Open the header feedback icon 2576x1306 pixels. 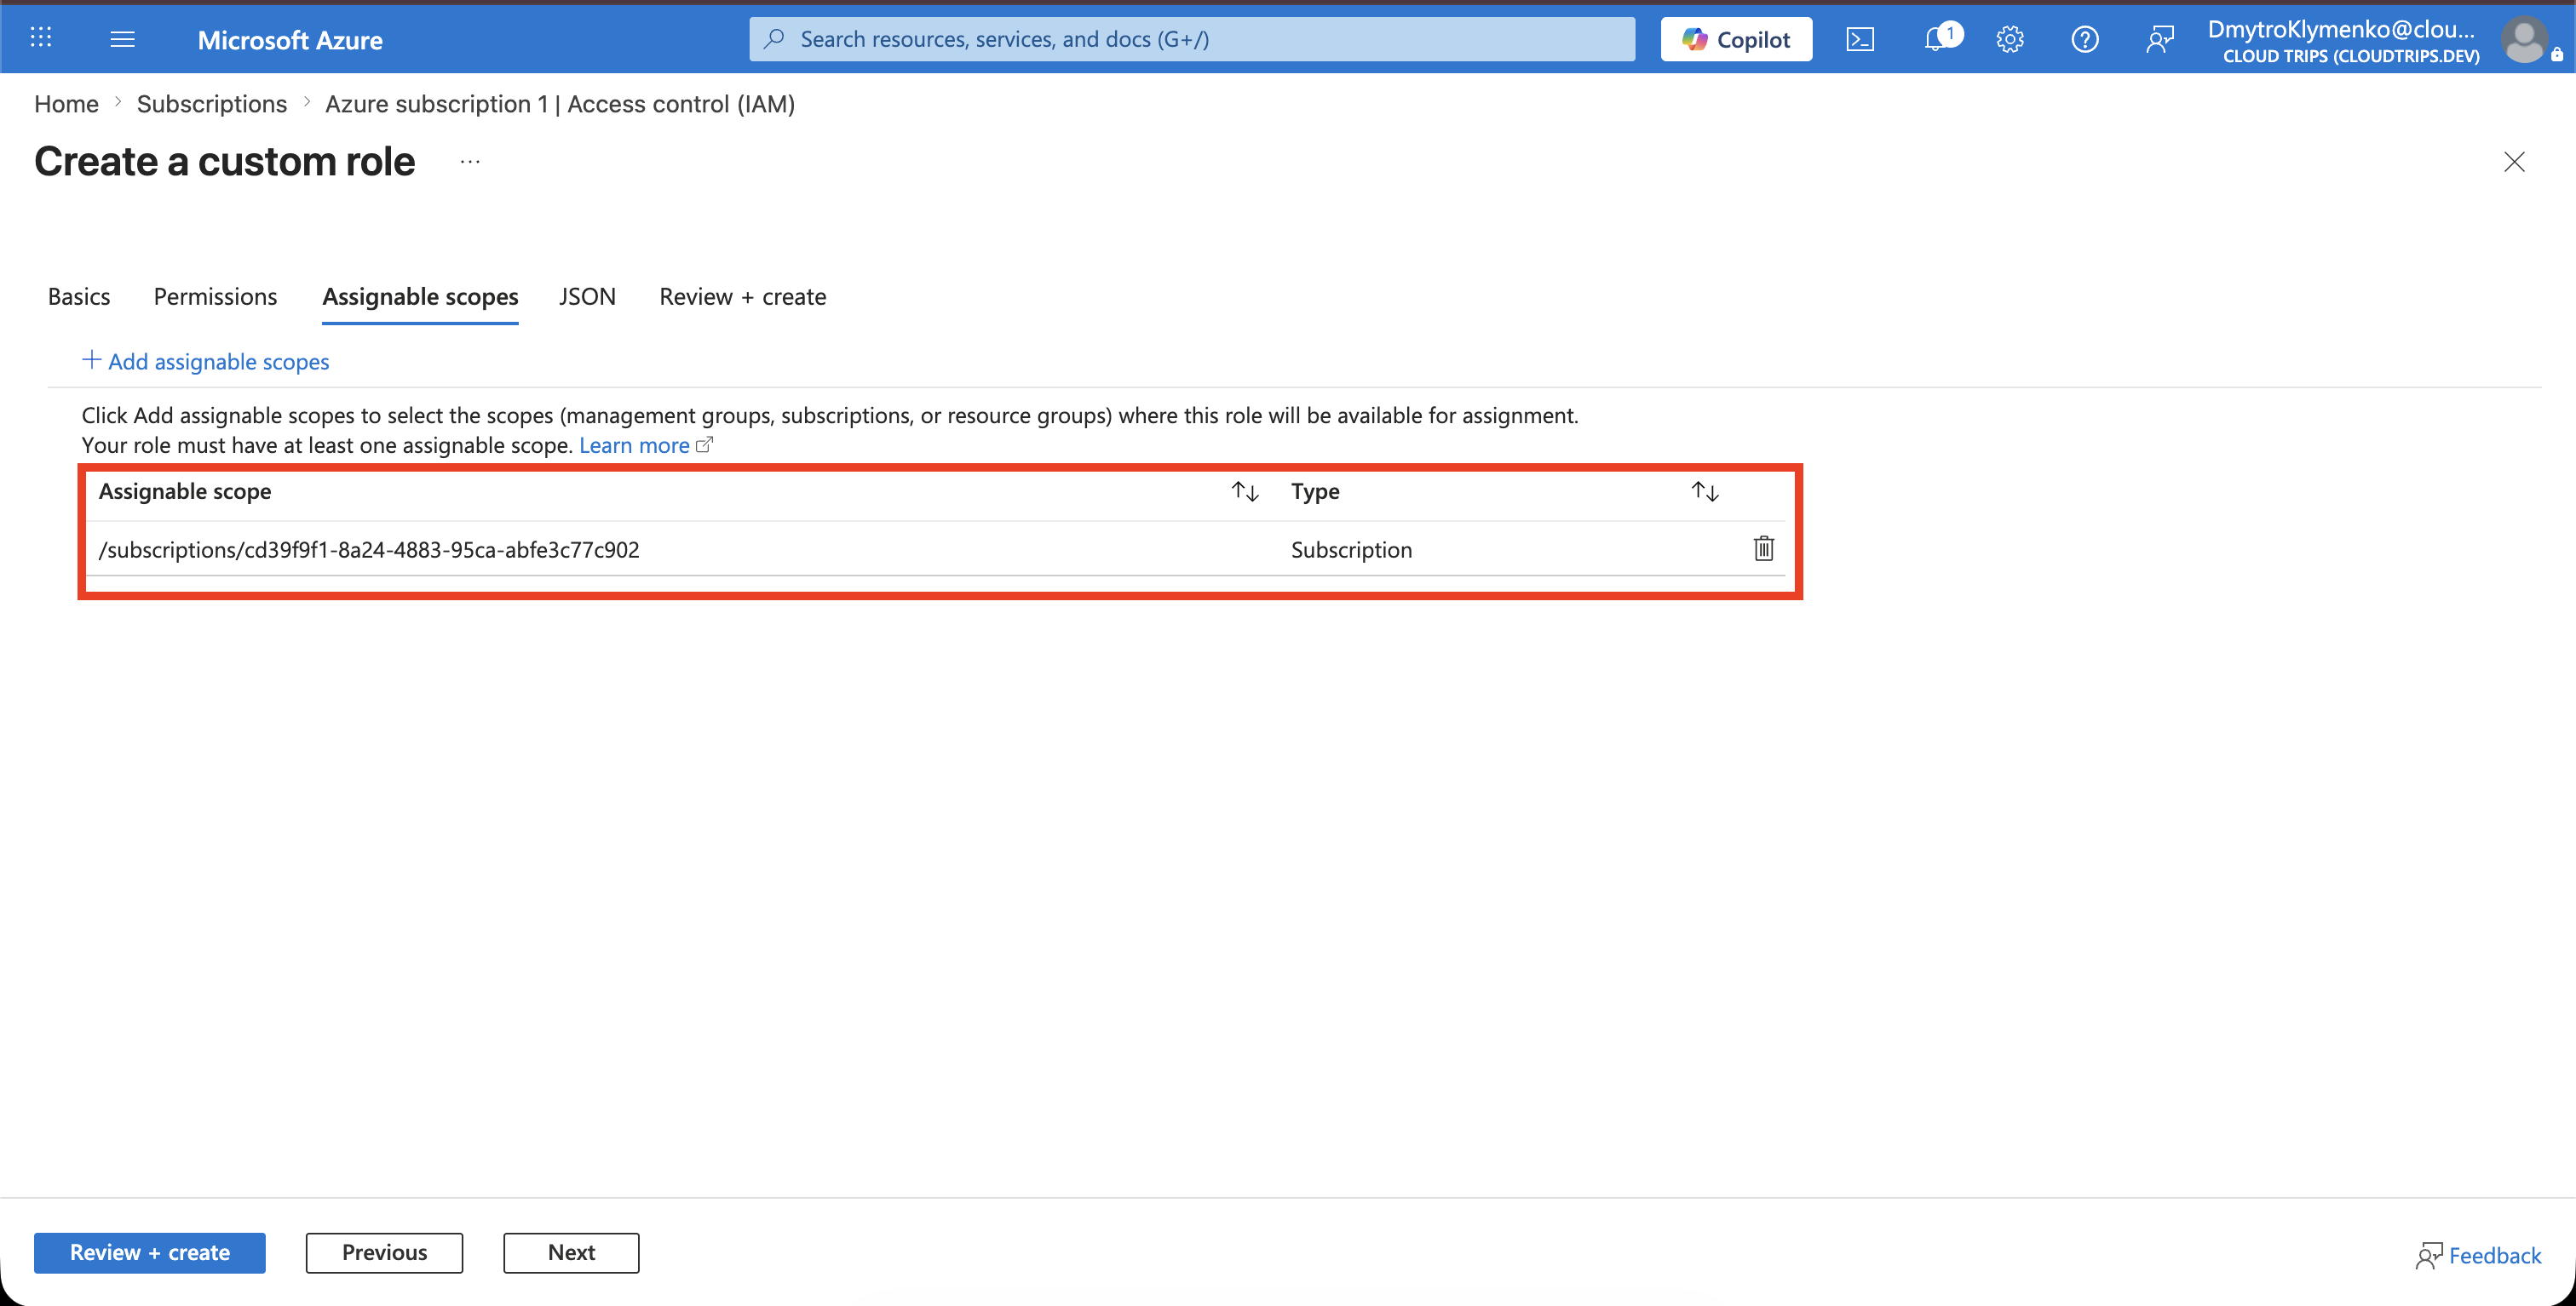(2160, 39)
